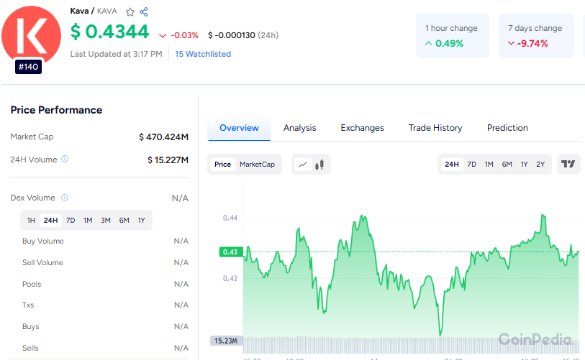This screenshot has height=360, width=585.
Task: Switch chart to line view icon
Action: [x=303, y=165]
